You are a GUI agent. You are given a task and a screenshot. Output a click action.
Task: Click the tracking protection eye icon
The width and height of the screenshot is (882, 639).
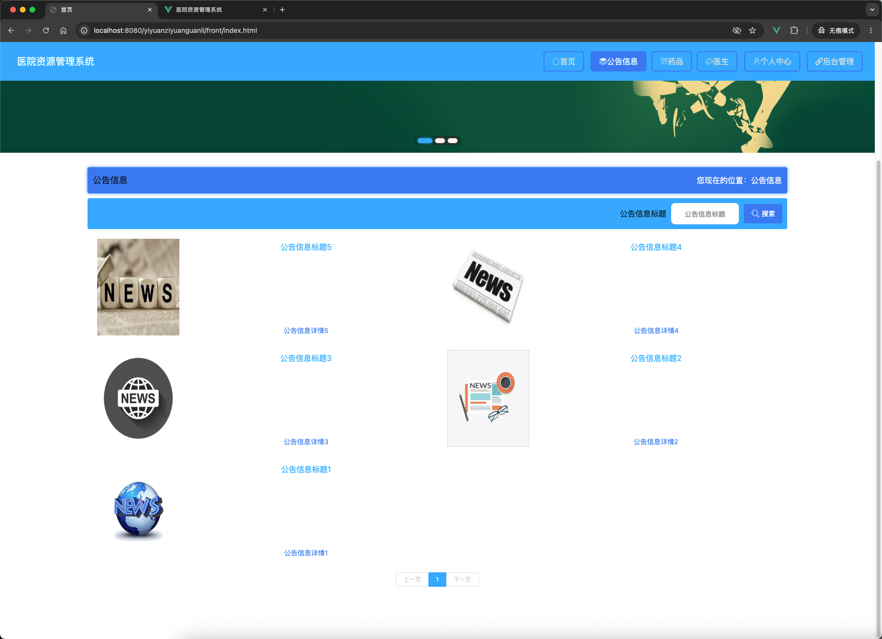737,30
